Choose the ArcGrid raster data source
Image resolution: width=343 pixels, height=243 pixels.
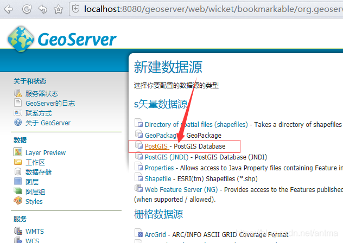(155, 234)
